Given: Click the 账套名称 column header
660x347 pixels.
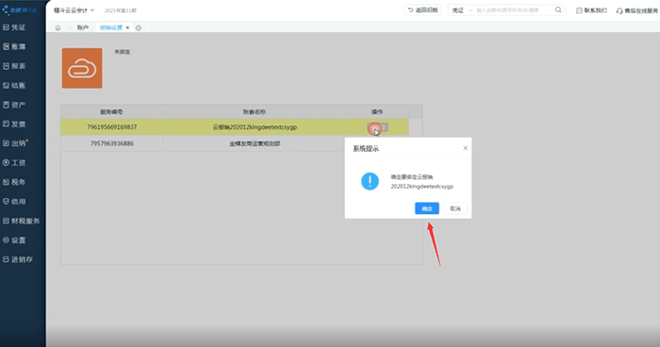Looking at the screenshot, I should 255,112.
